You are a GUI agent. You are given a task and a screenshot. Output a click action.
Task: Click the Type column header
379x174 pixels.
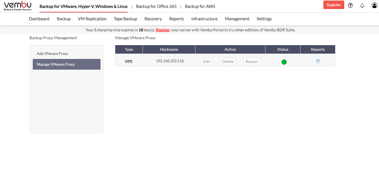point(129,49)
